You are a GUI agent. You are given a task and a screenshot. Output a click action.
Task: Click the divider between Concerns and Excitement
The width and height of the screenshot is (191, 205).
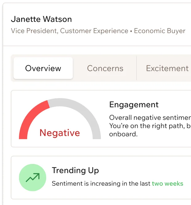pyautogui.click(x=136, y=68)
